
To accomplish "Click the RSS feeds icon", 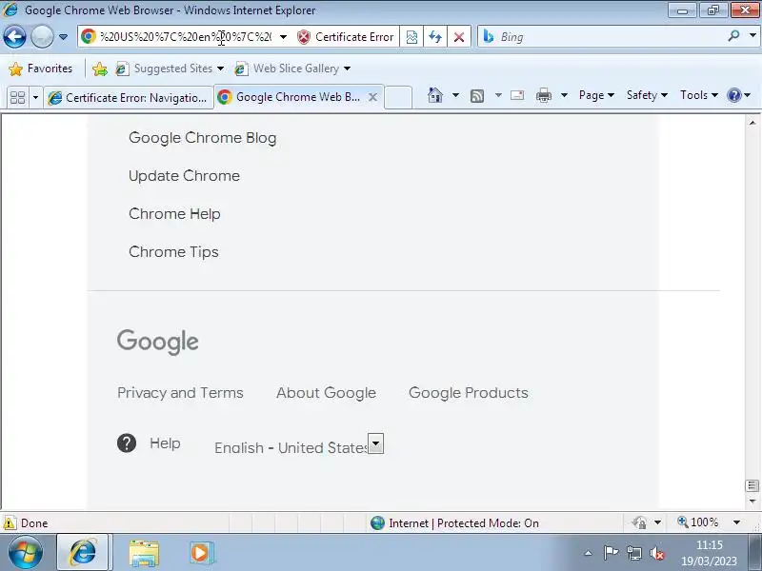I will (477, 96).
